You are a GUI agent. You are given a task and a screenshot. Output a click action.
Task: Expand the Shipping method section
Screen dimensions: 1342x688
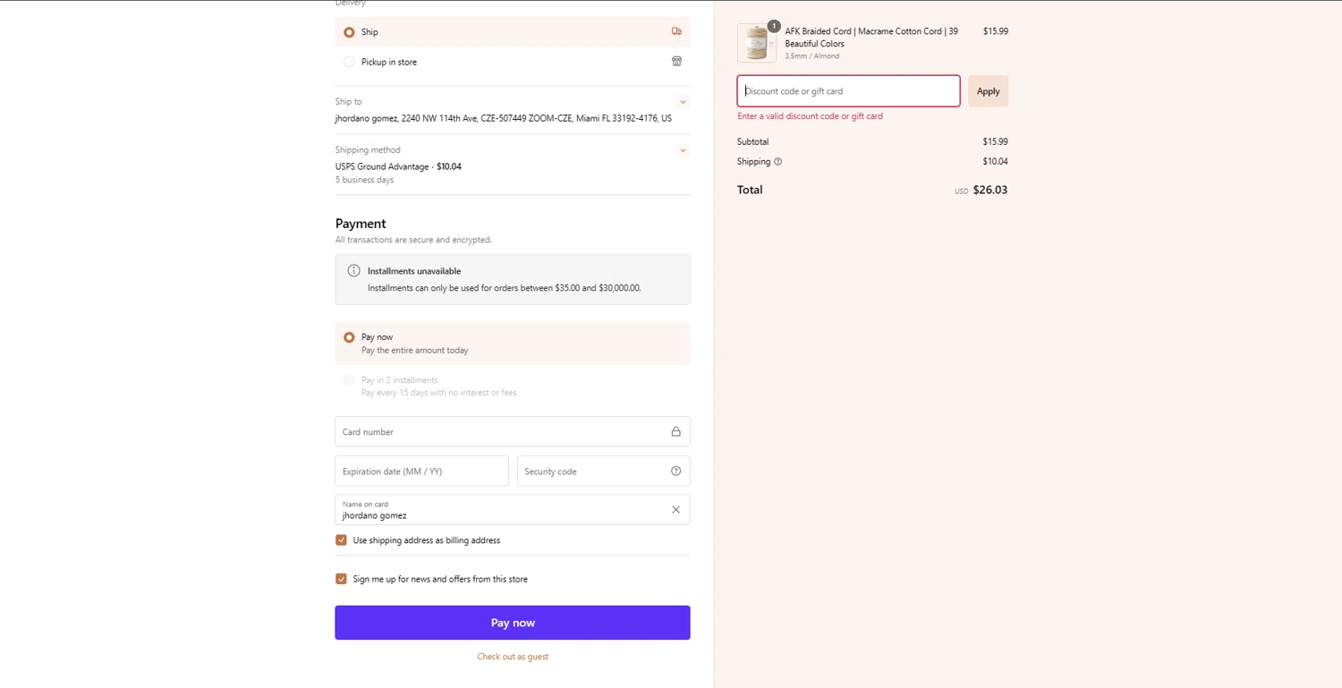click(x=683, y=150)
